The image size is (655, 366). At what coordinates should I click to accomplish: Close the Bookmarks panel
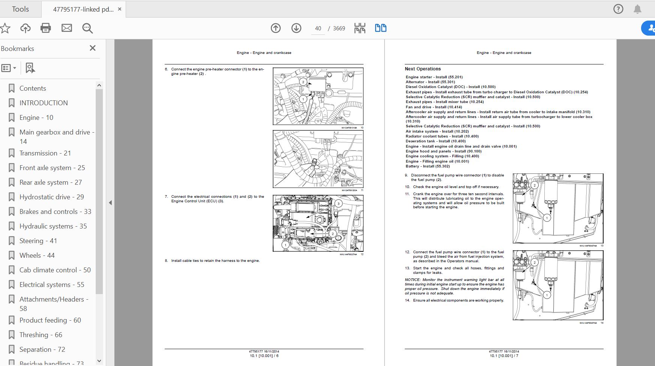(x=93, y=48)
